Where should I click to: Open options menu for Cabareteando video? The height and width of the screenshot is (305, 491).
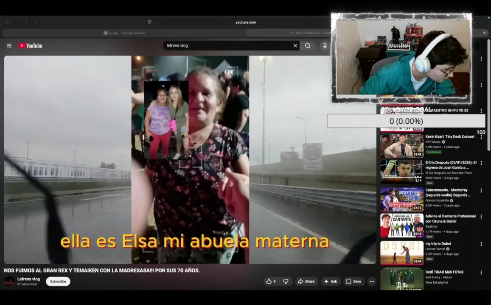[x=481, y=190]
